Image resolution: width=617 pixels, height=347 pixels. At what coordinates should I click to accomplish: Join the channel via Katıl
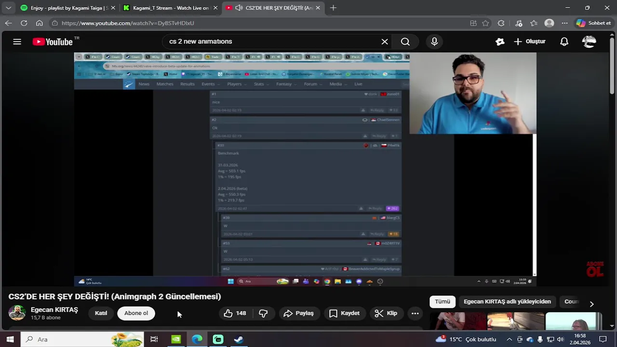[101, 313]
